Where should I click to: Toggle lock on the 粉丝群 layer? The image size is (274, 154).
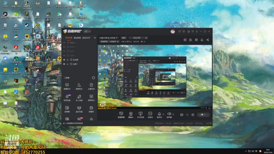click(67, 60)
